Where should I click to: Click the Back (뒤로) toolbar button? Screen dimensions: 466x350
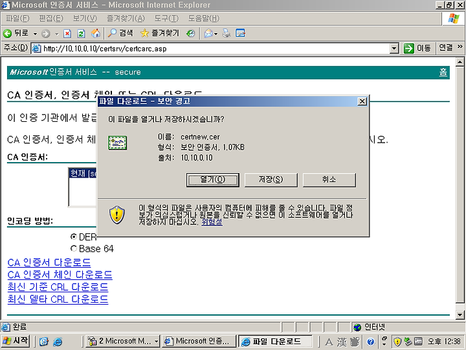click(x=16, y=33)
